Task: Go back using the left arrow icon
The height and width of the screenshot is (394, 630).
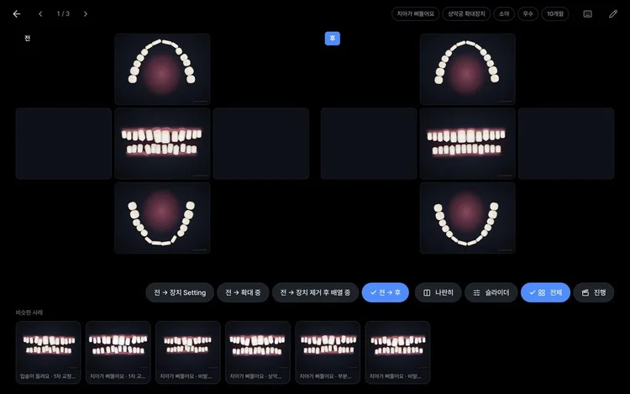Action: coord(17,14)
